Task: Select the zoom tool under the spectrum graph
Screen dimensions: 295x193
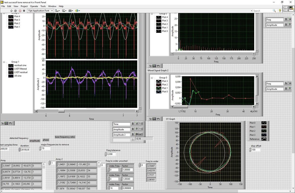Action: (x=154, y=66)
